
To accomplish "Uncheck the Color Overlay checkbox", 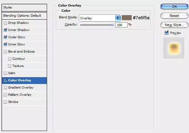I will 5,80.
